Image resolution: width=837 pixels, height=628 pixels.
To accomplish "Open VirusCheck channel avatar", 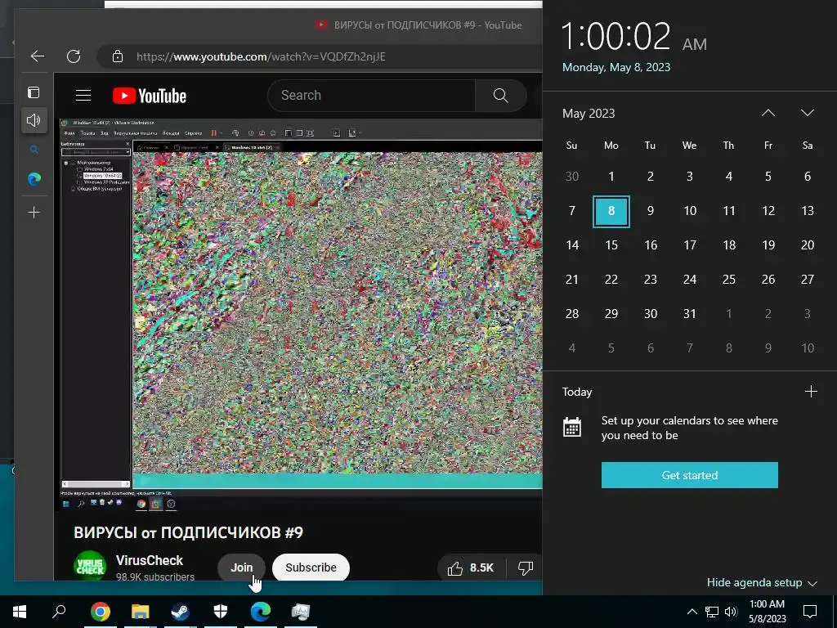I will tap(90, 565).
